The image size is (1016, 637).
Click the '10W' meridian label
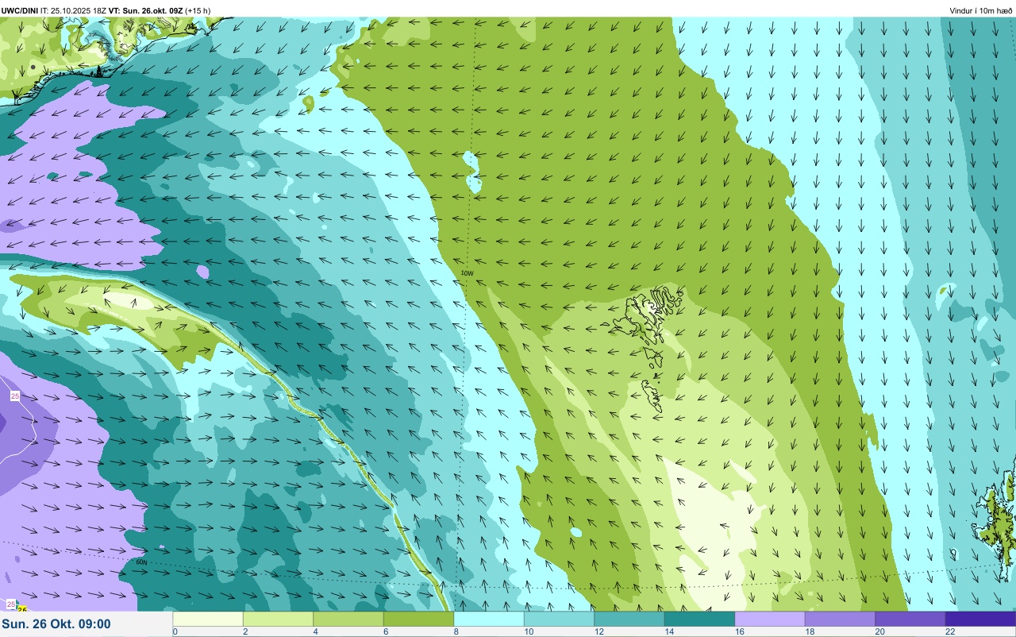(x=468, y=273)
